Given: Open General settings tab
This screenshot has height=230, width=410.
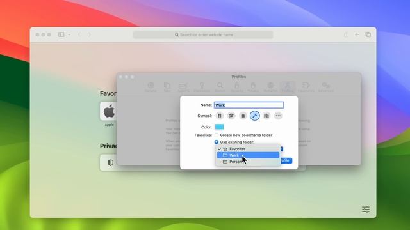Looking at the screenshot, I should [x=151, y=87].
